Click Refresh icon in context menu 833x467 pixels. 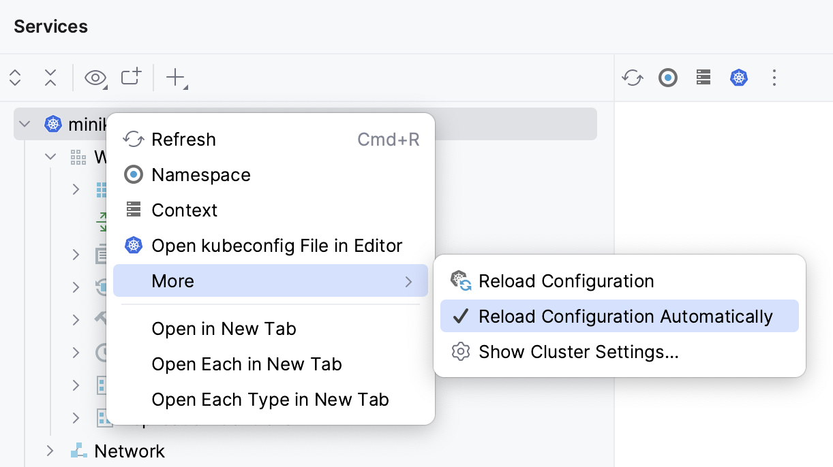134,140
